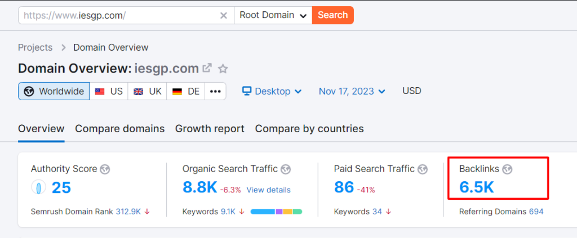Switch to the US database

pyautogui.click(x=109, y=91)
